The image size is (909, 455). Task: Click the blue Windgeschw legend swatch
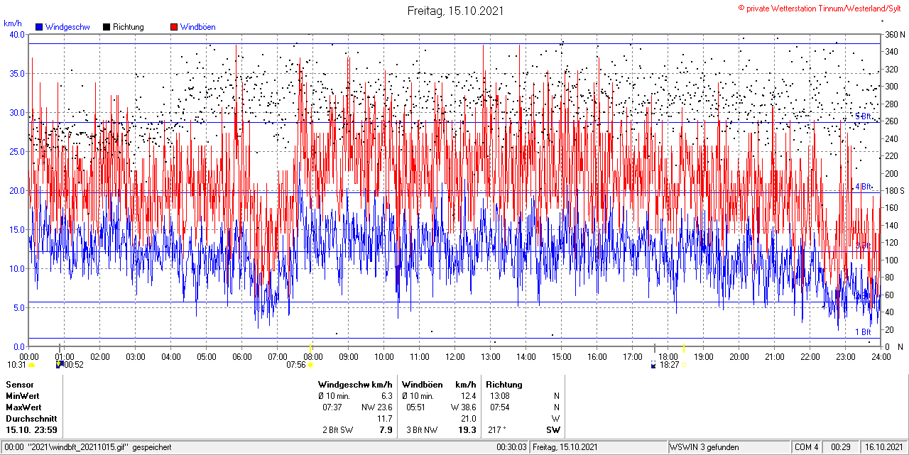tap(39, 27)
